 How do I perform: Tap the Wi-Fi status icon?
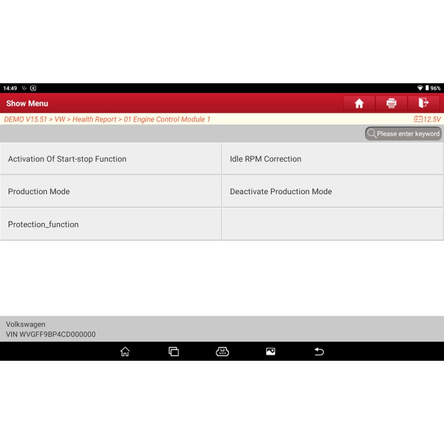(x=420, y=88)
